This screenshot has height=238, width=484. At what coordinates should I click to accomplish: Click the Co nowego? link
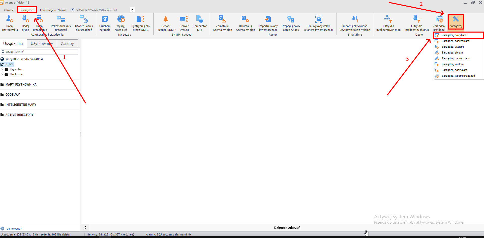[14, 229]
